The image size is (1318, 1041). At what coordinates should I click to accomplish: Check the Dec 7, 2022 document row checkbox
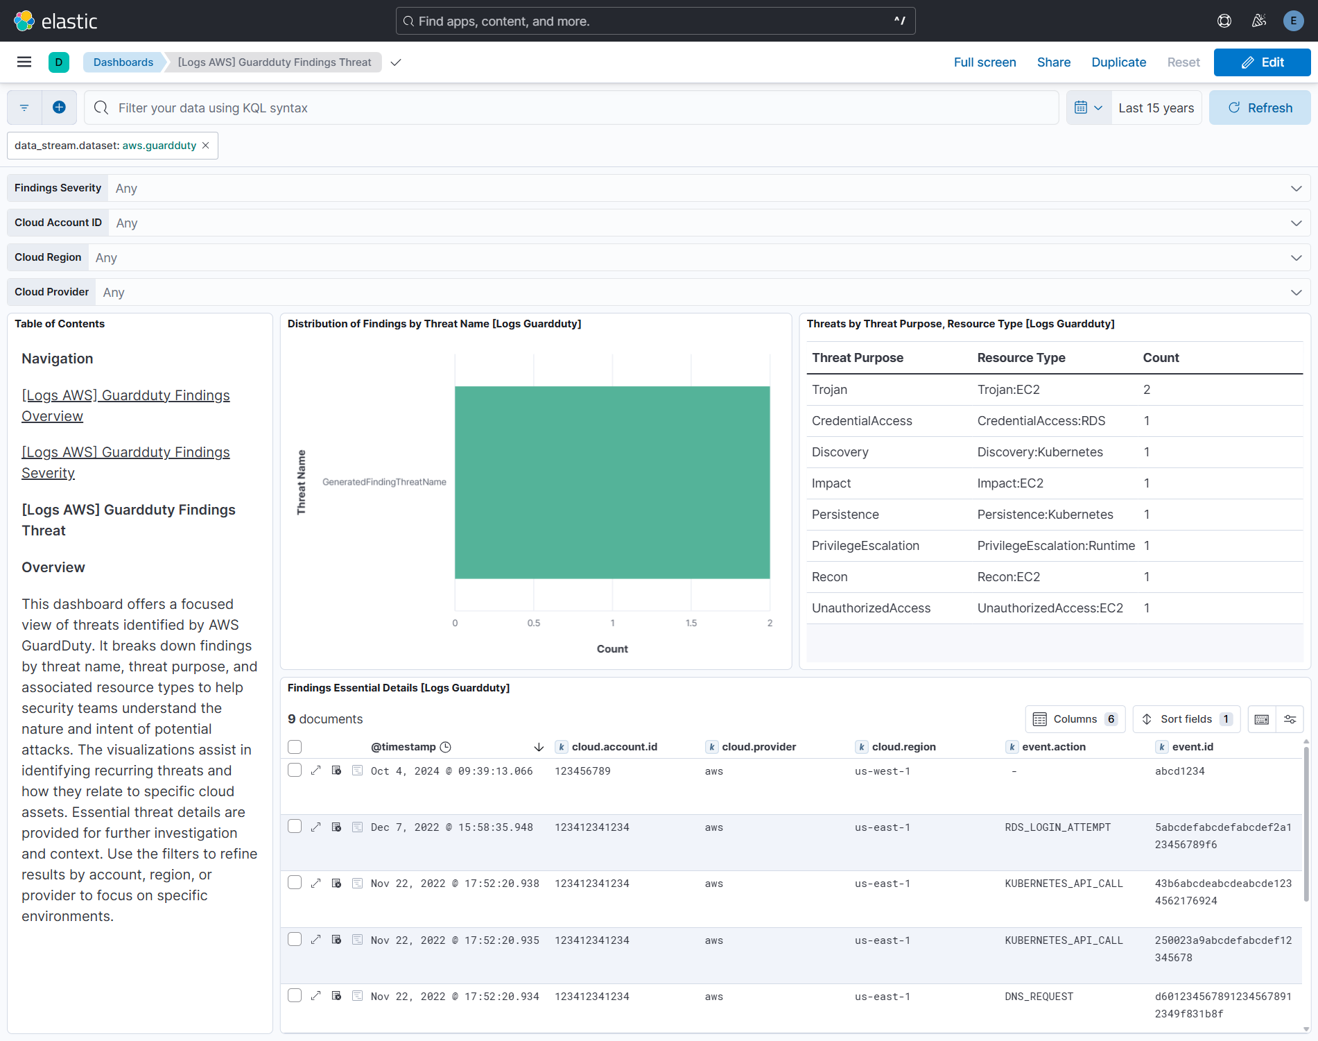[x=295, y=827]
